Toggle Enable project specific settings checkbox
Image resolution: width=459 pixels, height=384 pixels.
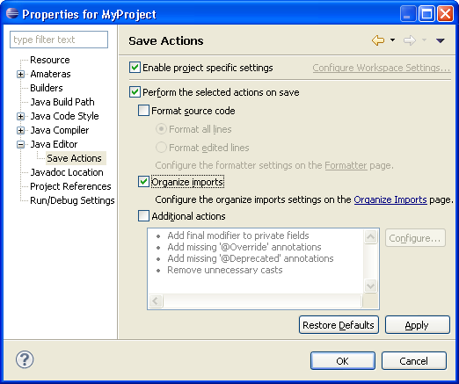coord(135,68)
